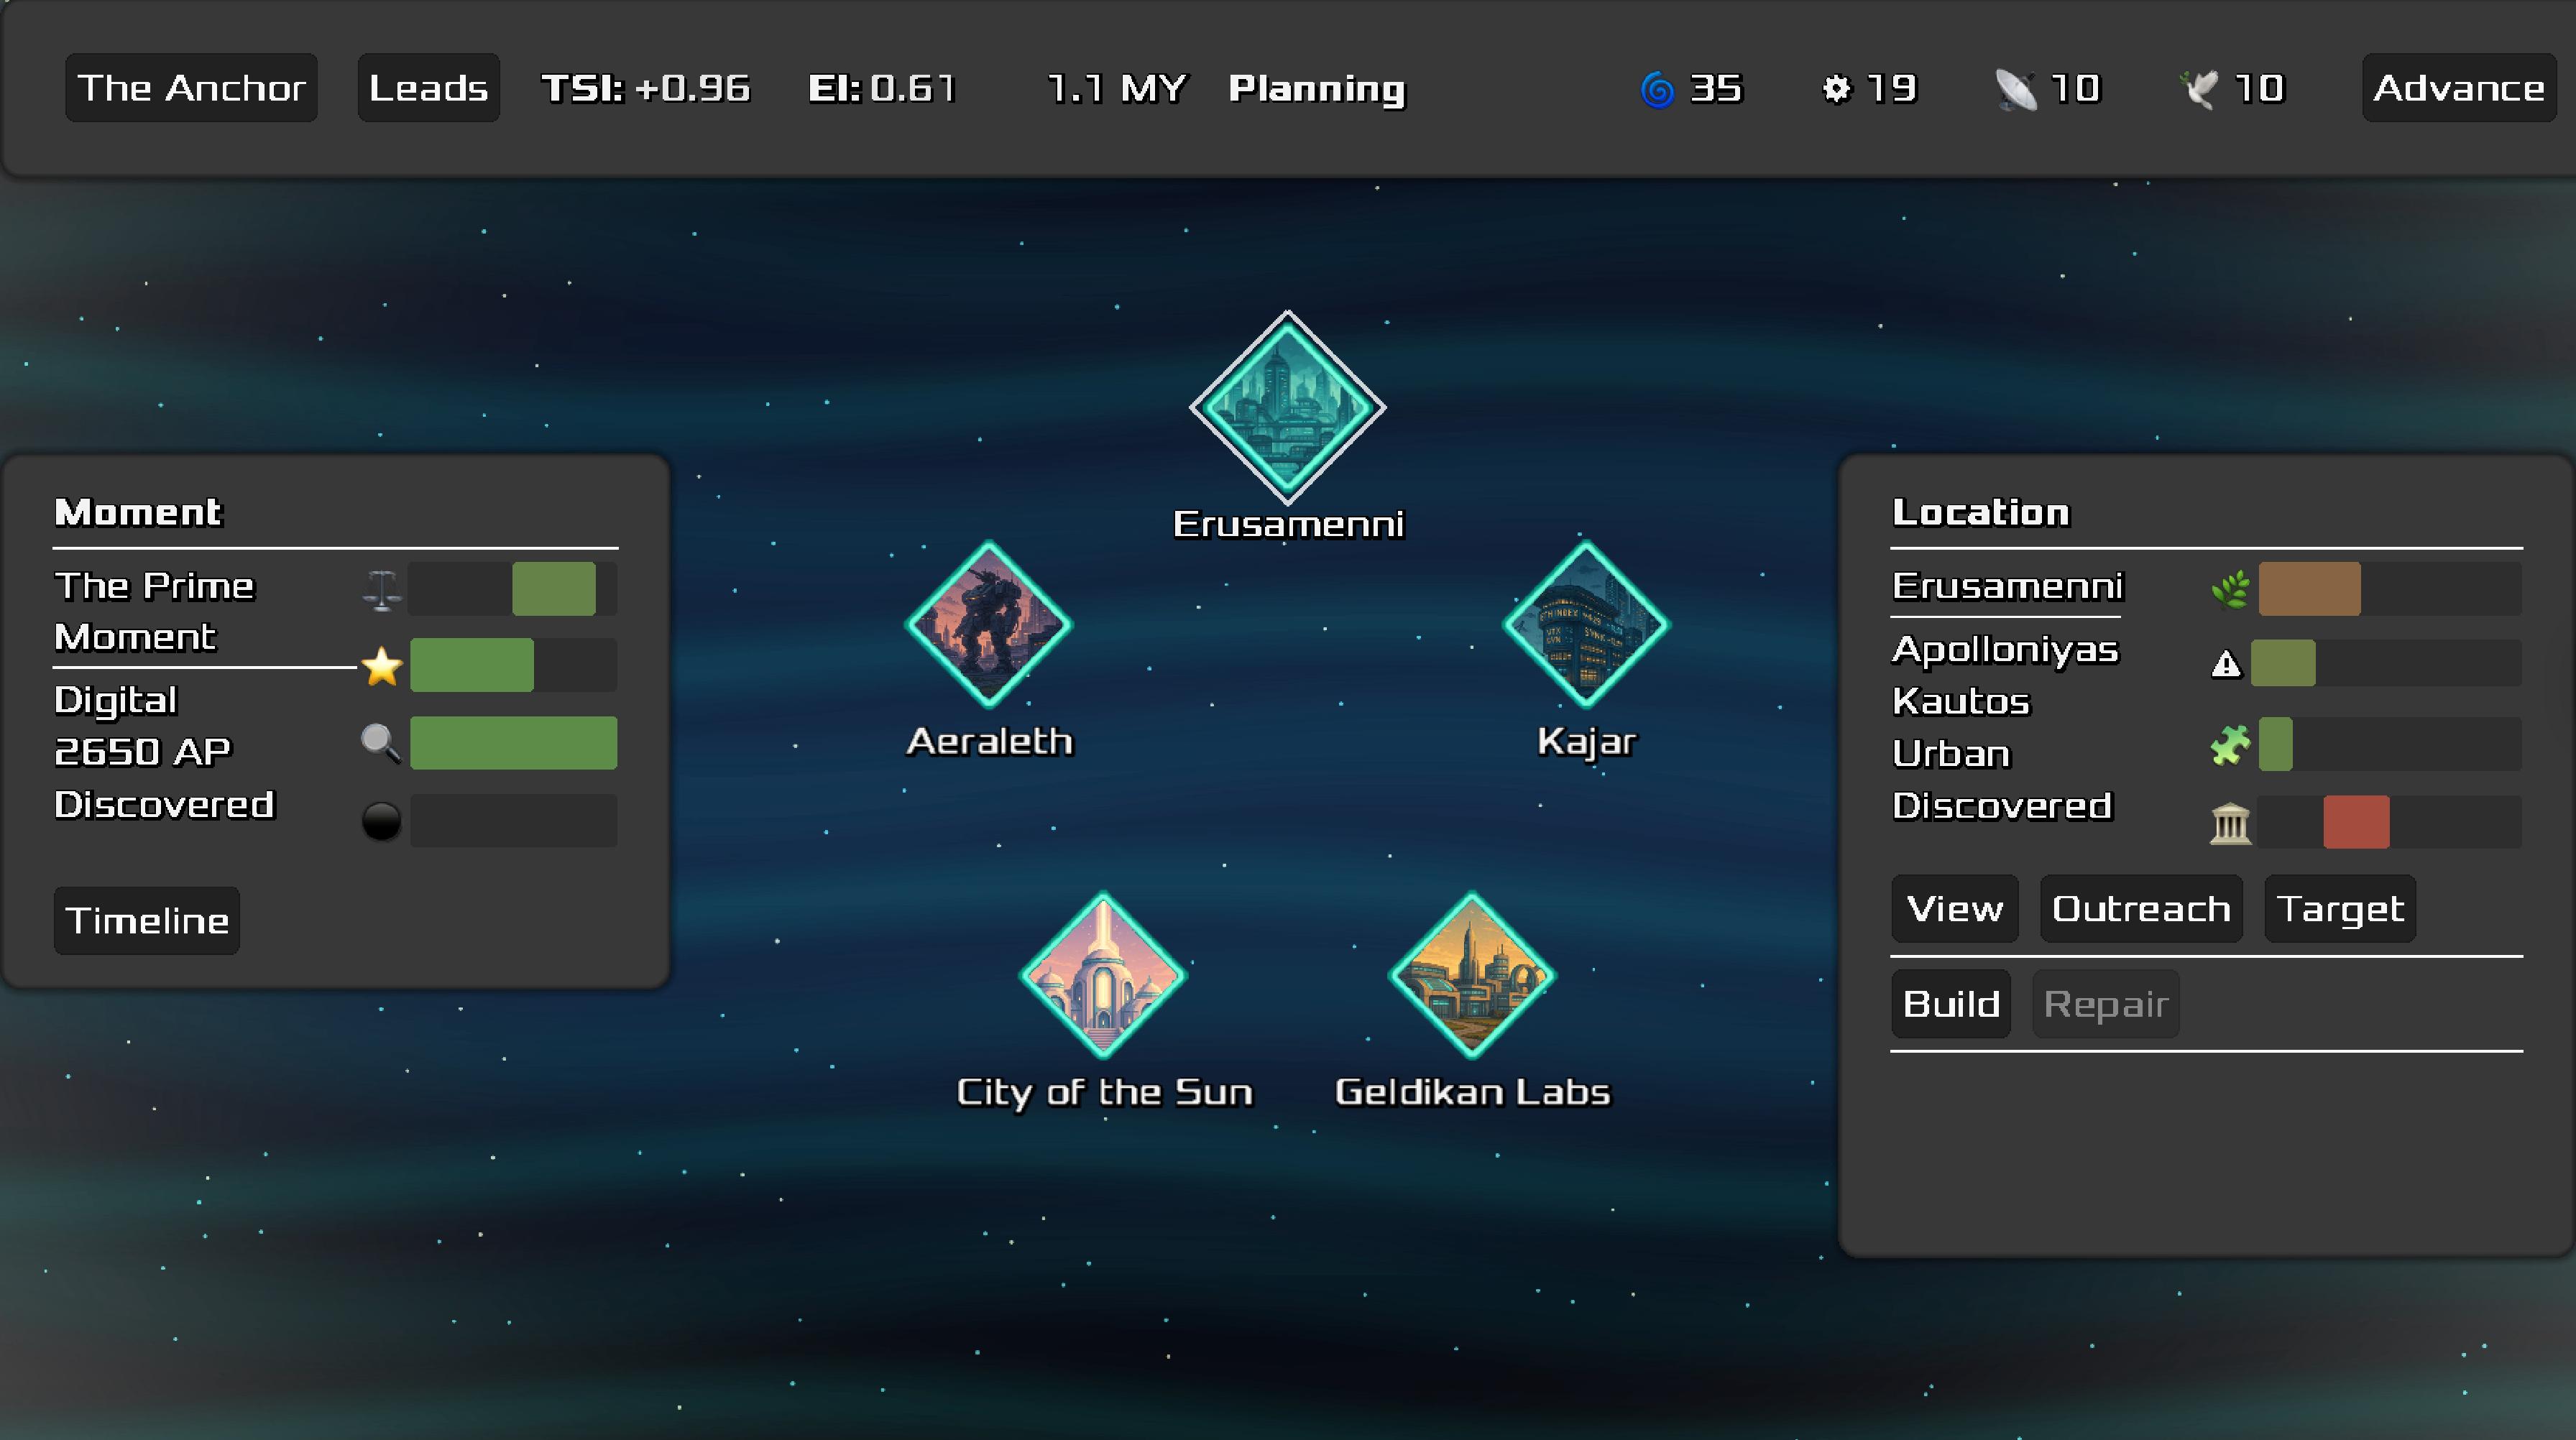Select the City of the Sun location
This screenshot has width=2576, height=1440.
[x=1103, y=975]
